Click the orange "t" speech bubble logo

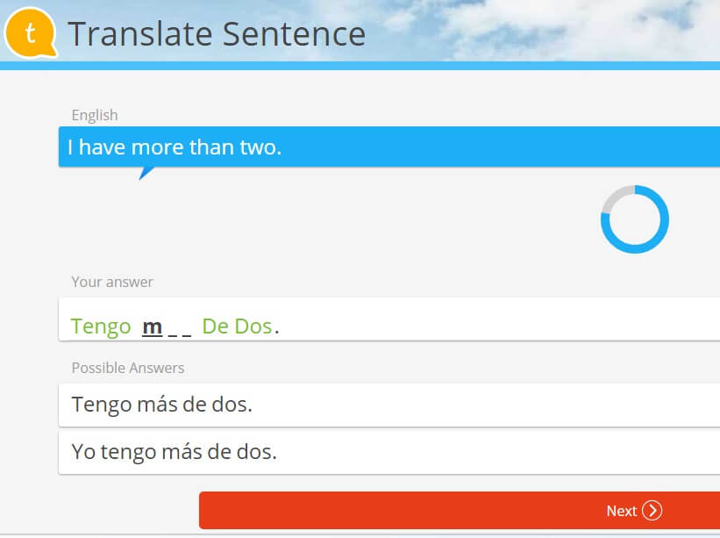point(31,32)
